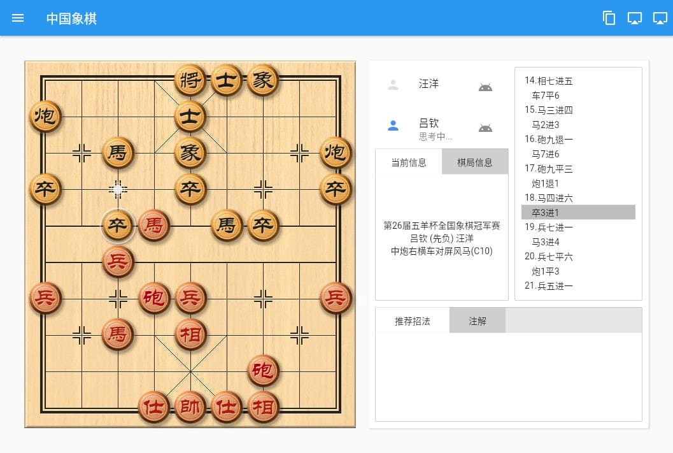Click the Android robot icon in 吕钦's row
Screen dimensions: 673x453
[485, 128]
